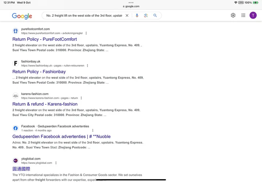262x182 pixels.
Task: Click the ytoglobal.com favicon
Action: click(16, 161)
